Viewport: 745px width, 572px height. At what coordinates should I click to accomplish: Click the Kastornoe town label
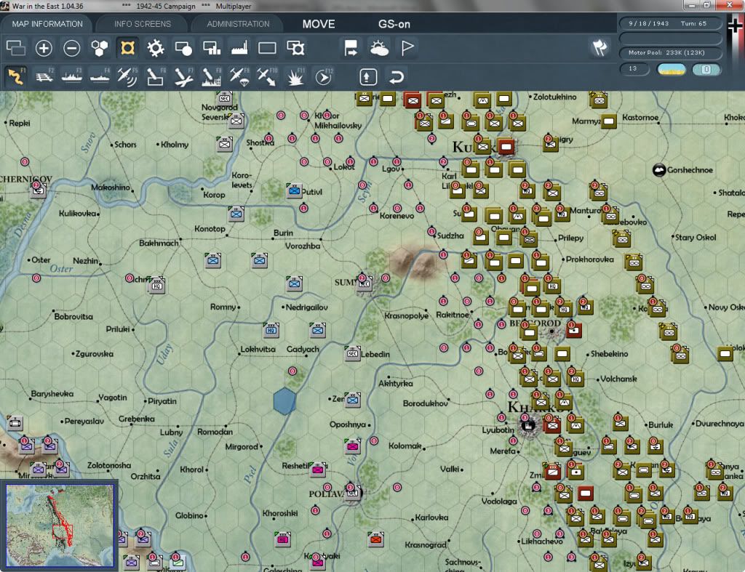pyautogui.click(x=640, y=117)
